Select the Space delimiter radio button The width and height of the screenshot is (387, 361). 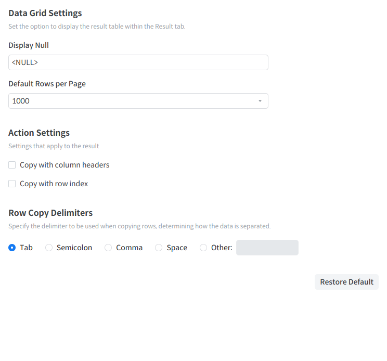point(159,248)
